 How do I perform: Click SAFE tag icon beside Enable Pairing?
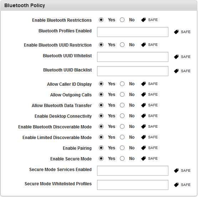[x=143, y=148]
